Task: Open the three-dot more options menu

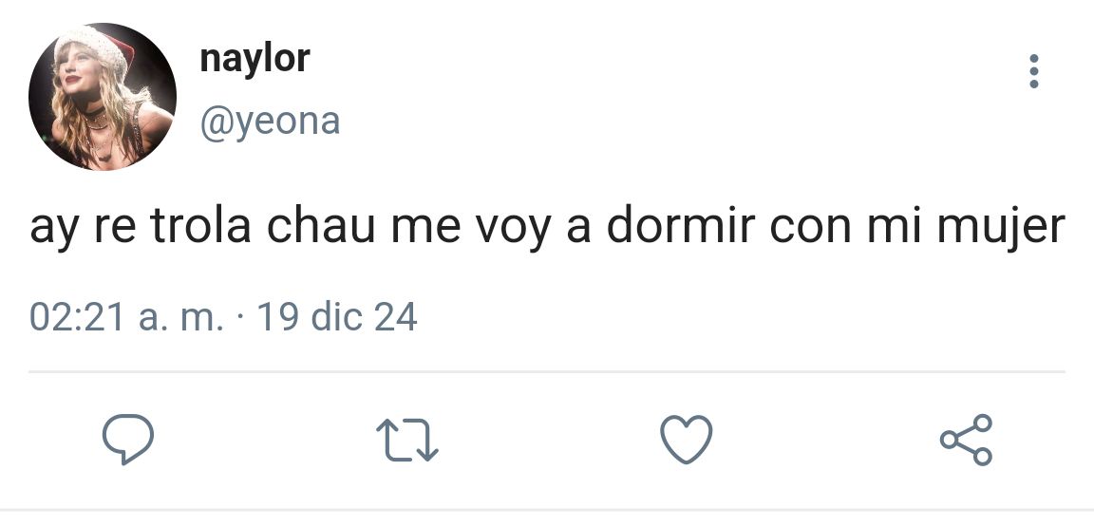Action: click(1034, 71)
